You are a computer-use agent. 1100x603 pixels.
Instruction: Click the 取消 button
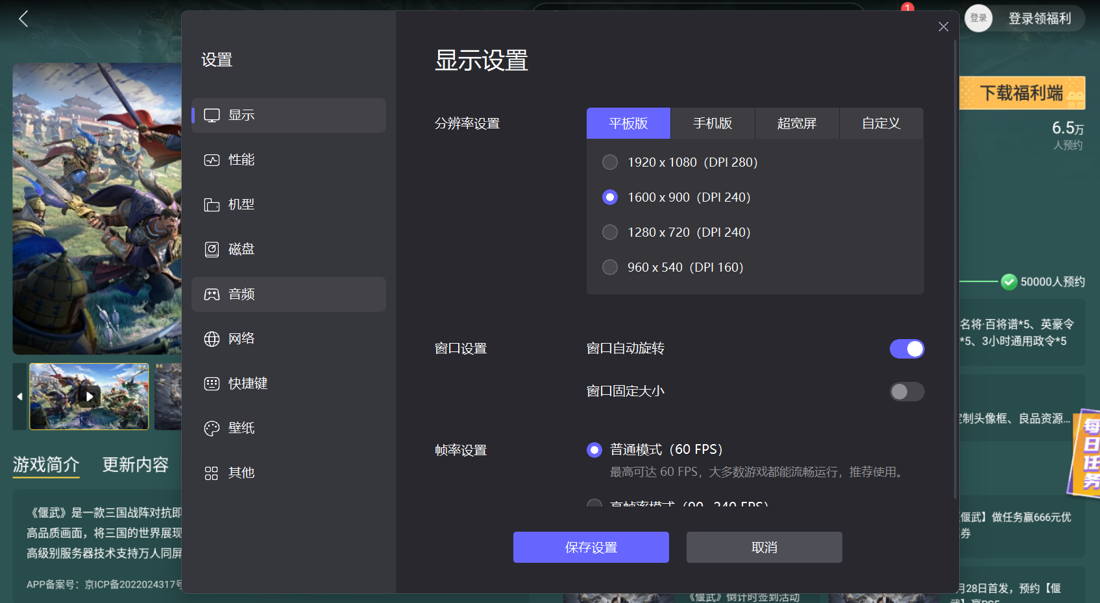764,547
